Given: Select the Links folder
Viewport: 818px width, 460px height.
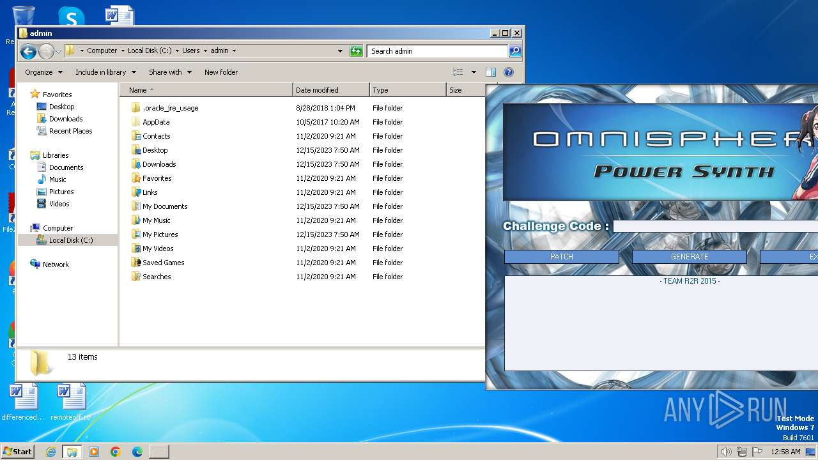Looking at the screenshot, I should click(x=144, y=192).
